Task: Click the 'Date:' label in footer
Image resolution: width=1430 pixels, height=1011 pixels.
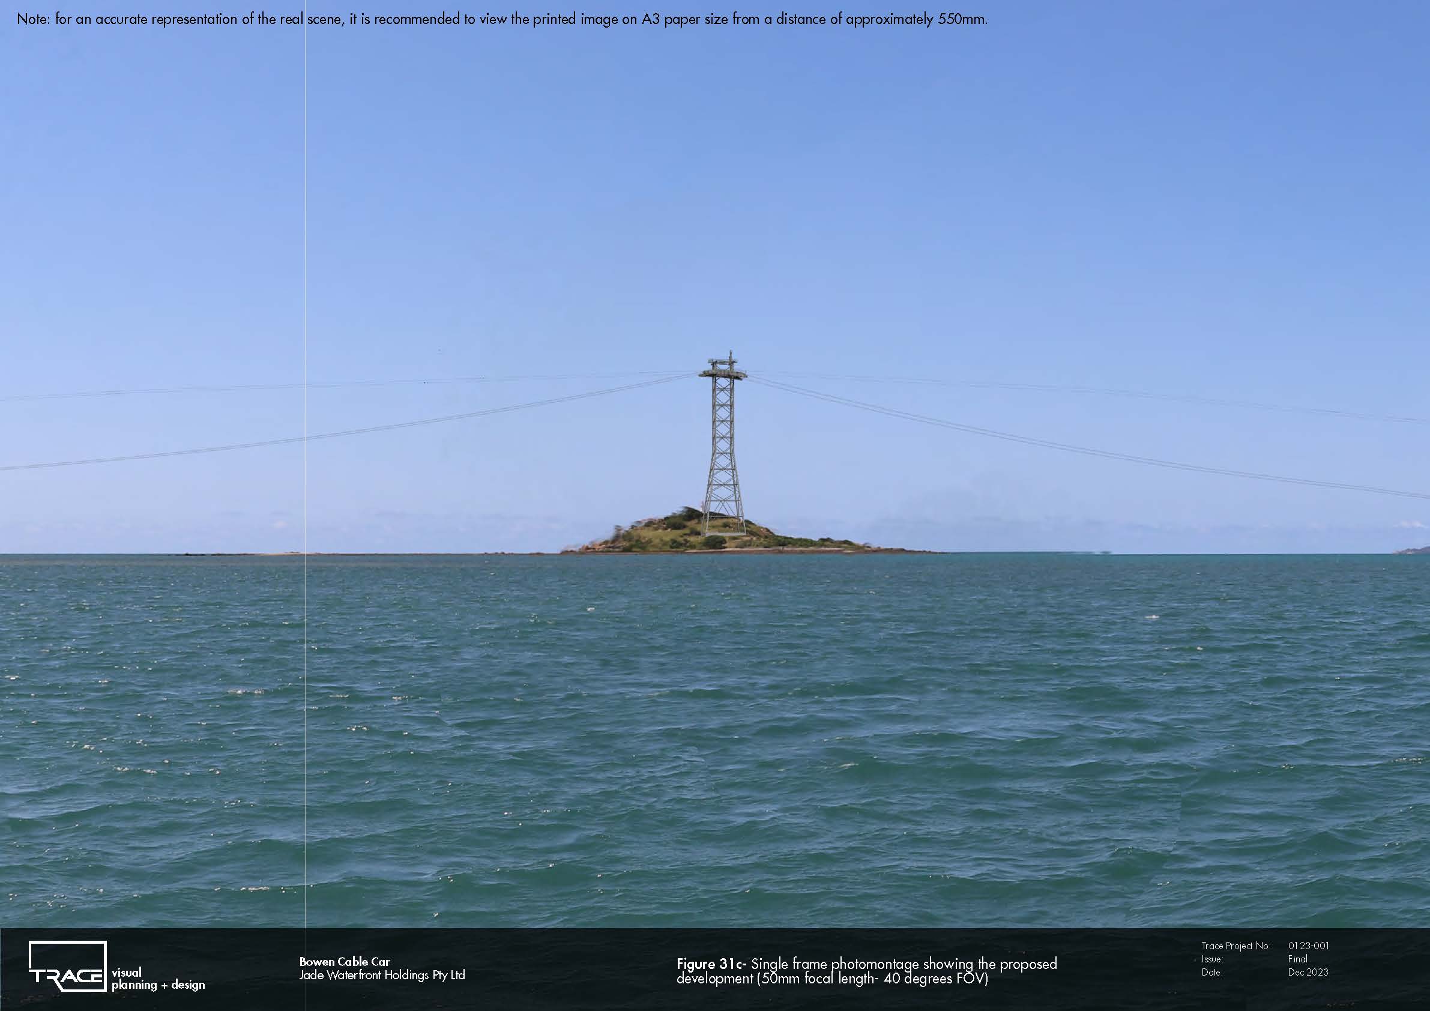Action: 1211,973
